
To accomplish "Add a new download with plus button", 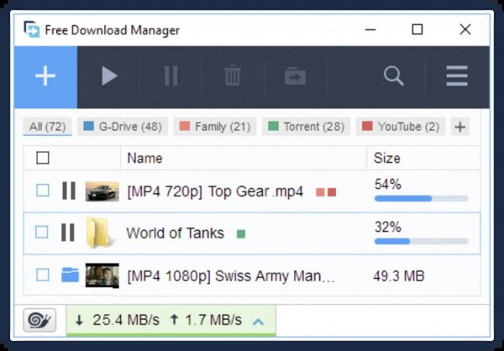I will [45, 76].
